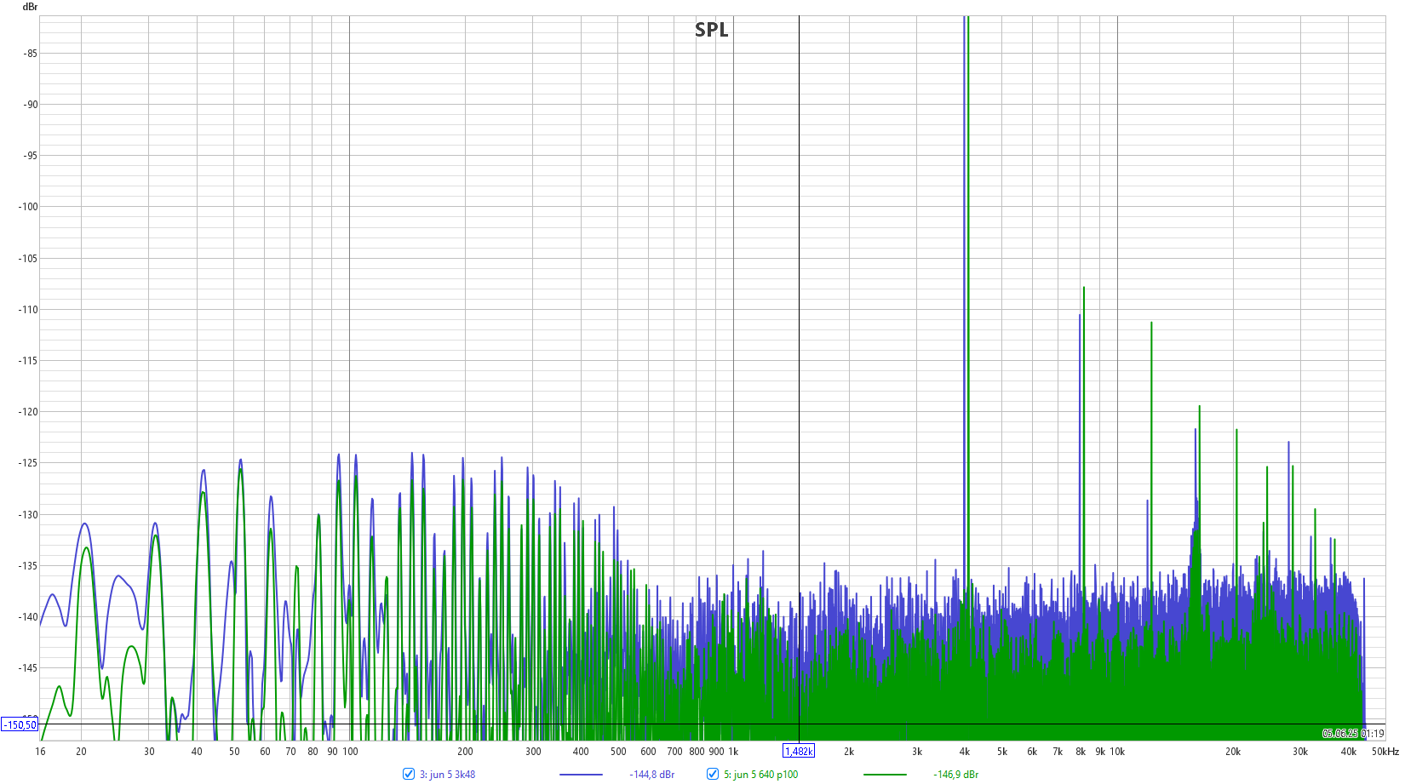
Task: Select the '3: jun 5 3k48' legend label
Action: 447,775
